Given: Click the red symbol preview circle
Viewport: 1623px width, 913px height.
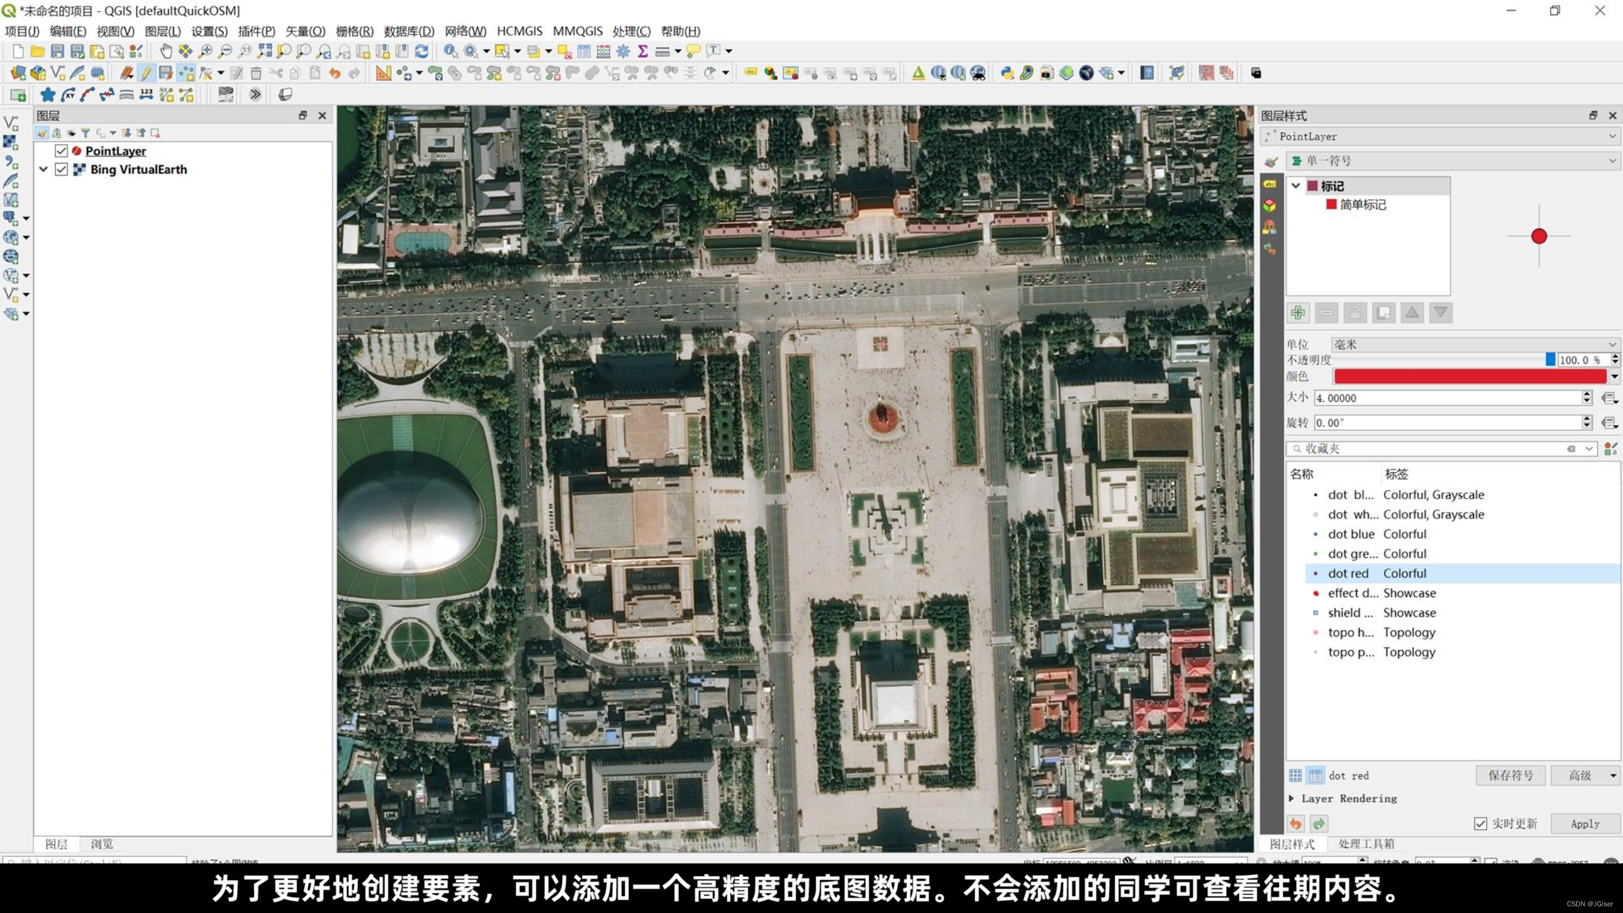Looking at the screenshot, I should pyautogui.click(x=1538, y=236).
